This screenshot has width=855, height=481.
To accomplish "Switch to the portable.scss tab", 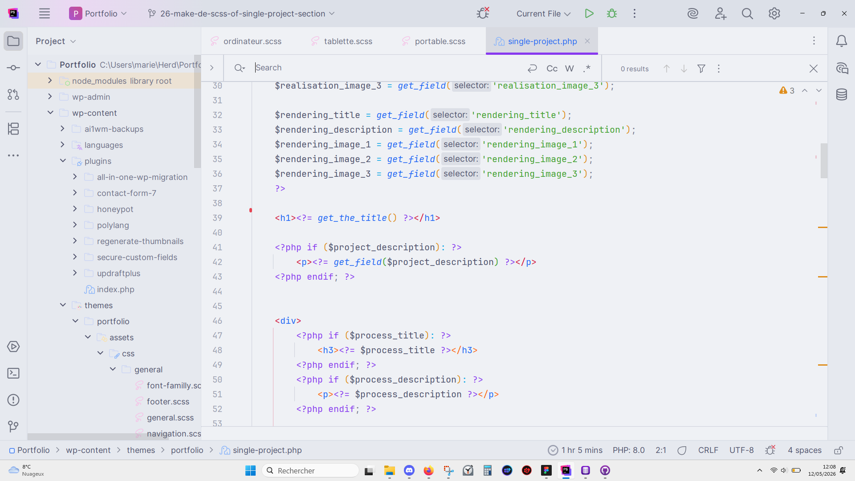I will click(x=433, y=41).
